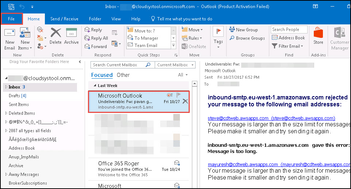Open the BrokerSubscriptions folder
The width and height of the screenshot is (351, 189).
[x=28, y=183]
